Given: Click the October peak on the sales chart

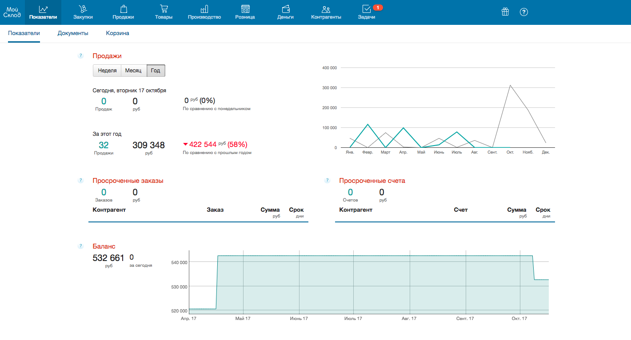Looking at the screenshot, I should coord(511,85).
